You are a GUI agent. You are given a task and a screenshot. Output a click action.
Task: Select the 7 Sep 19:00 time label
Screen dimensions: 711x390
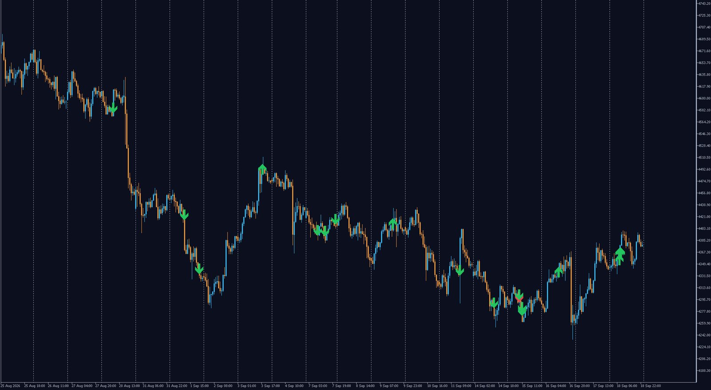(342, 386)
